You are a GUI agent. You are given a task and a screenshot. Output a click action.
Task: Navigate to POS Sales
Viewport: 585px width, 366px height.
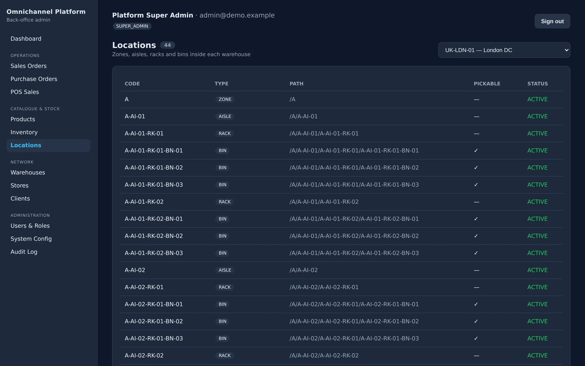click(48, 92)
